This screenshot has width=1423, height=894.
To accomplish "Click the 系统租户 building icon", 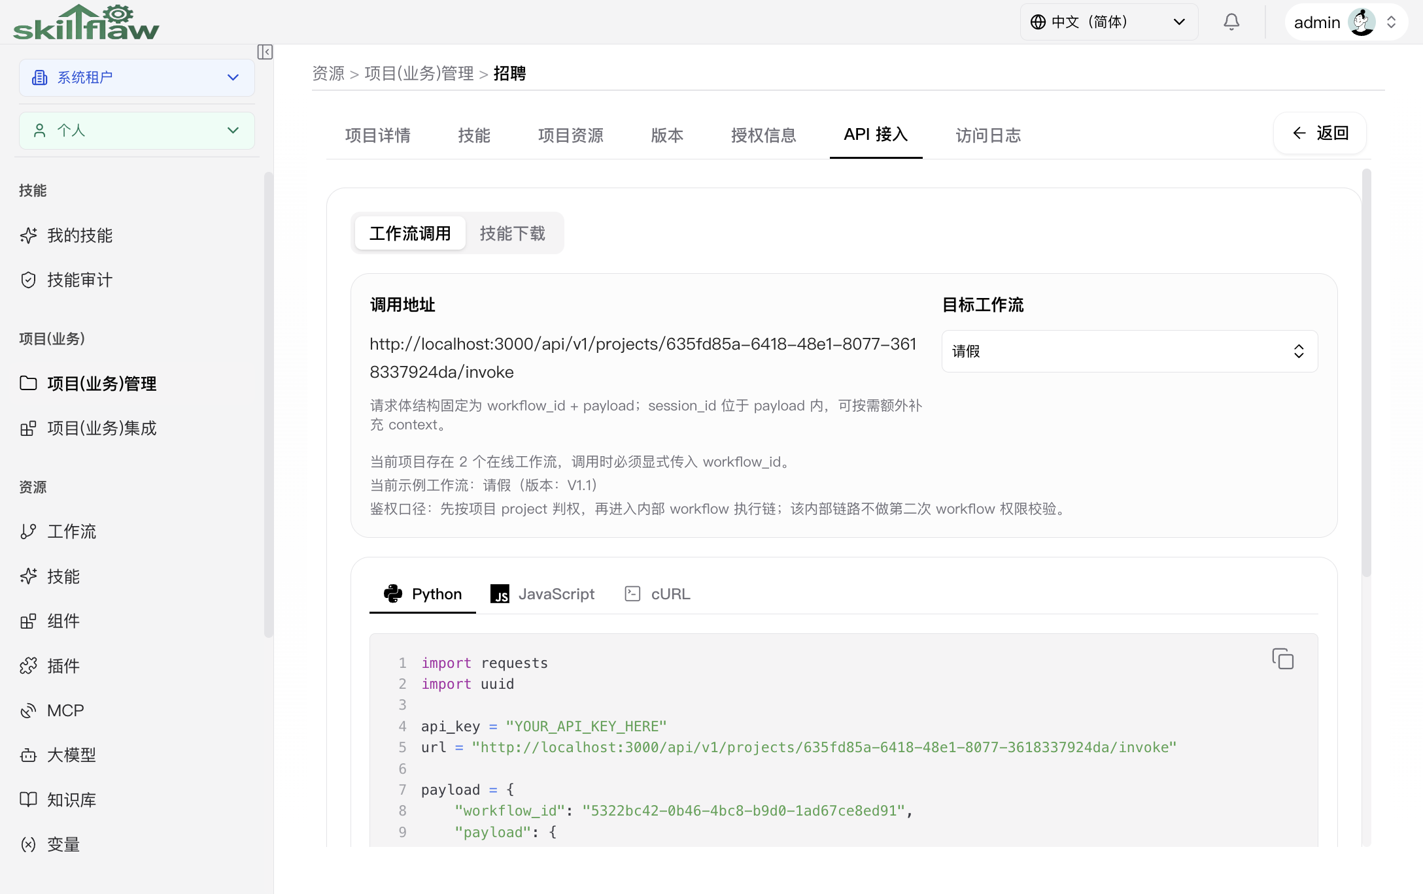I will [40, 78].
